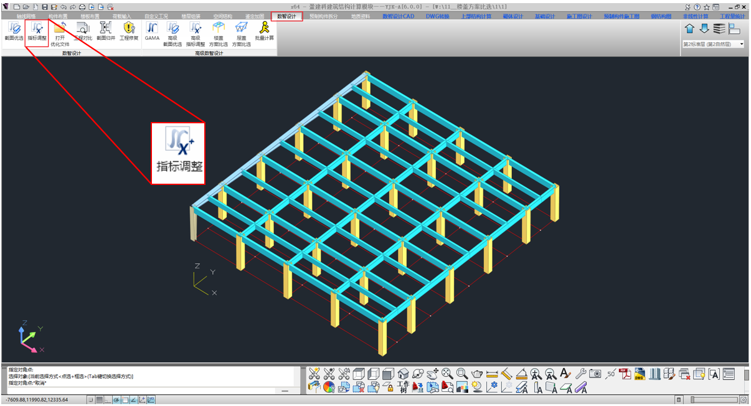Viewport: 751px width, 406px height.
Task: Open the 非线性计算 module
Action: pyautogui.click(x=696, y=16)
